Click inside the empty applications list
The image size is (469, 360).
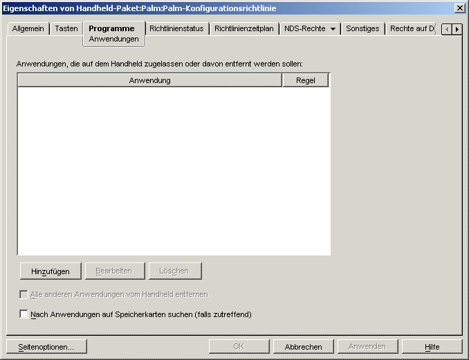pos(174,171)
